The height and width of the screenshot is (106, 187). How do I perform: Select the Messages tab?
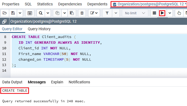coord(37,82)
